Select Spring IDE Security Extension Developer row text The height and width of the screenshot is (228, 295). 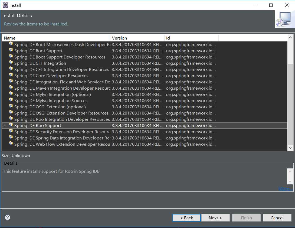62,132
